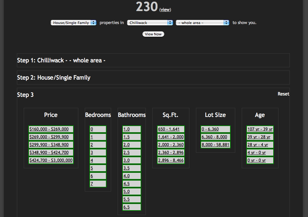Filter age 28 yr - 4 yr

click(x=260, y=145)
